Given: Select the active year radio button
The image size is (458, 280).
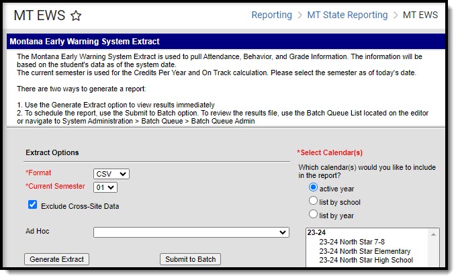Looking at the screenshot, I should coord(313,187).
